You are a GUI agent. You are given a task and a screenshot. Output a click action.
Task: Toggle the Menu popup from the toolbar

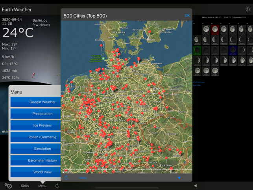(x=42, y=186)
